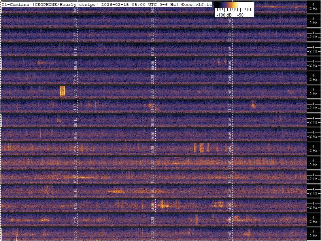
Task: Click the 14:30 time marker
Action: click(153, 206)
